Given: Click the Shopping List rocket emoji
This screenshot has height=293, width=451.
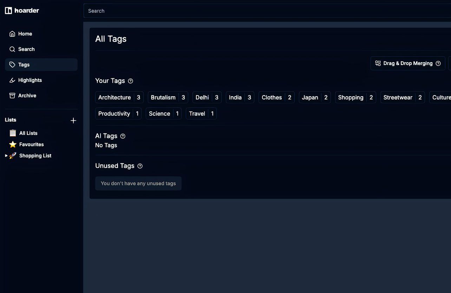Looking at the screenshot, I should pos(13,156).
